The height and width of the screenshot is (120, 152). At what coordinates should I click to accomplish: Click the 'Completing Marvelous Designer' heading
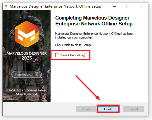click(94, 21)
